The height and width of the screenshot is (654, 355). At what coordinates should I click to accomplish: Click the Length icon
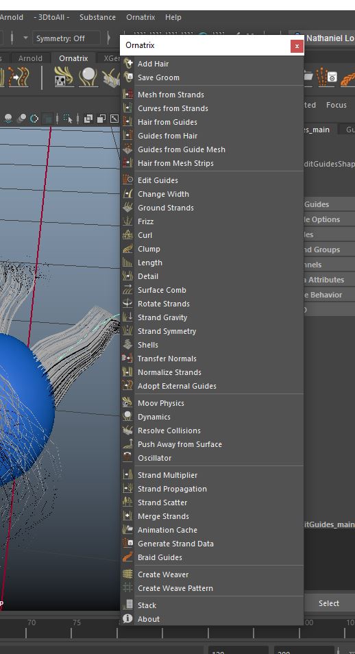coord(127,263)
